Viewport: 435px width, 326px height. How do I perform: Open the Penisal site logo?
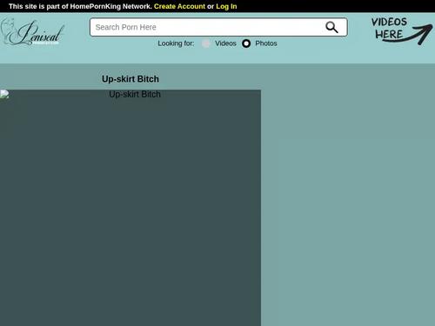(x=32, y=32)
